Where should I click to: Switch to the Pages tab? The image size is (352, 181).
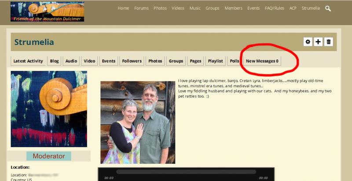pyautogui.click(x=195, y=61)
